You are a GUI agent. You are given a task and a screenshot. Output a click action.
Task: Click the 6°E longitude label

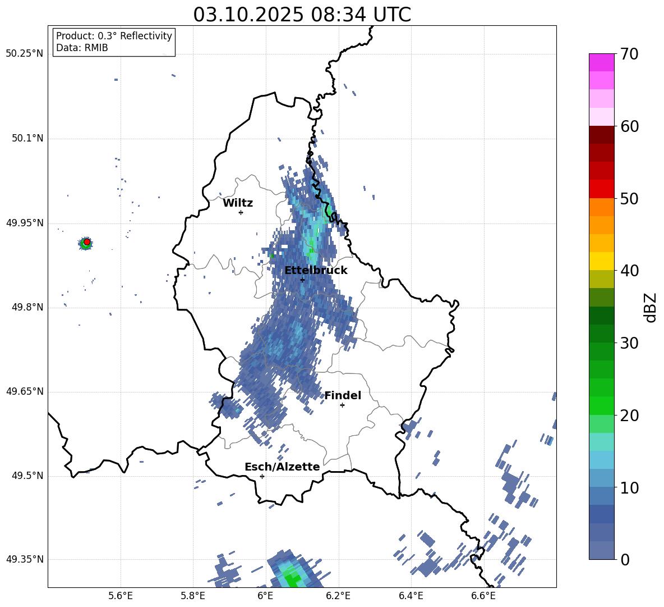[x=265, y=596]
